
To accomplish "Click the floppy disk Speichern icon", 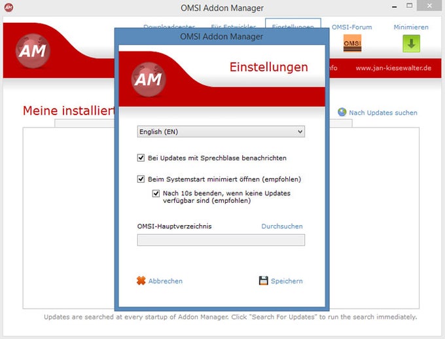I will [263, 281].
